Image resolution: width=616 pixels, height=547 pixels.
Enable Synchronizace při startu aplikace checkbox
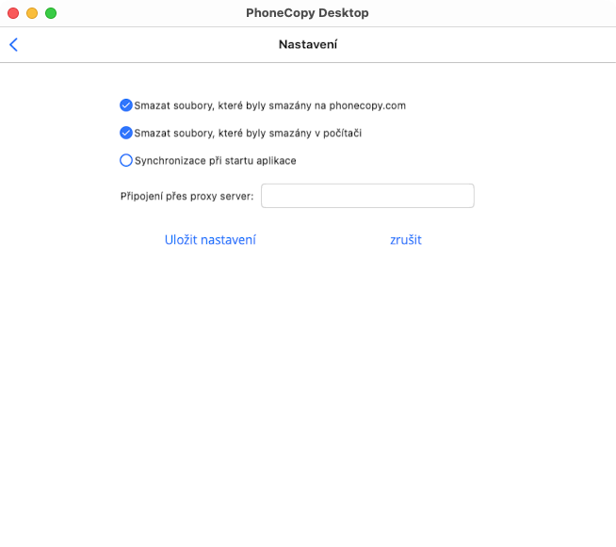(x=126, y=160)
